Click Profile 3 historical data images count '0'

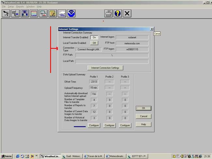[x=125, y=118]
